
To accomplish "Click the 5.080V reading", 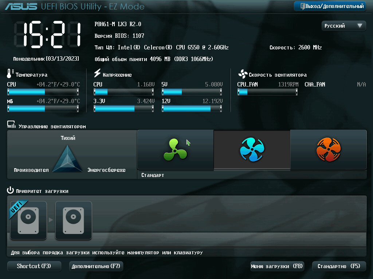I will point(214,84).
